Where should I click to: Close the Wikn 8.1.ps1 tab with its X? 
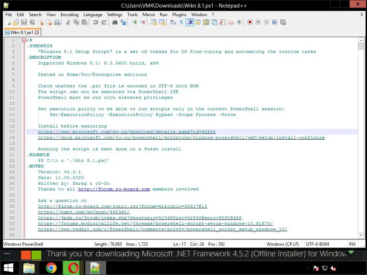click(37, 32)
